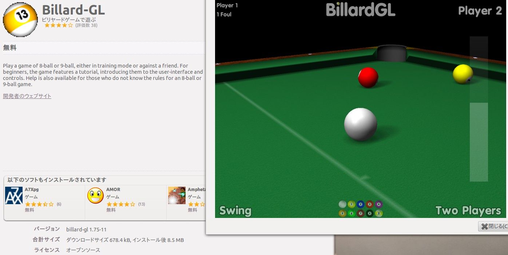Click the striped 9-ball indicator icon
Viewport: 508px width, 255px height.
[378, 213]
